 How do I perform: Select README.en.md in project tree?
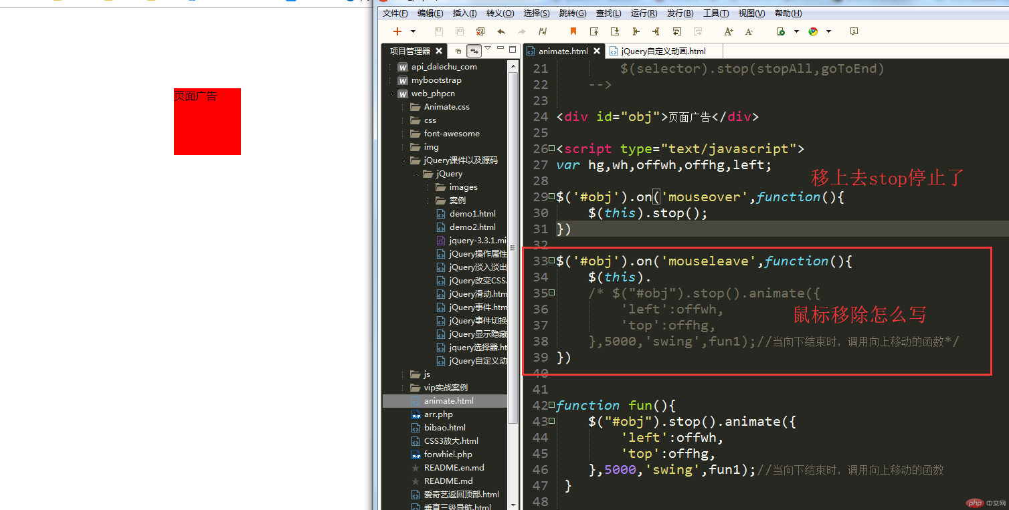[x=454, y=468]
